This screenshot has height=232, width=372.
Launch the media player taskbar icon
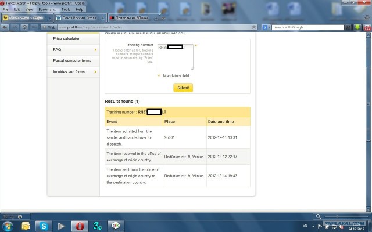62,225
